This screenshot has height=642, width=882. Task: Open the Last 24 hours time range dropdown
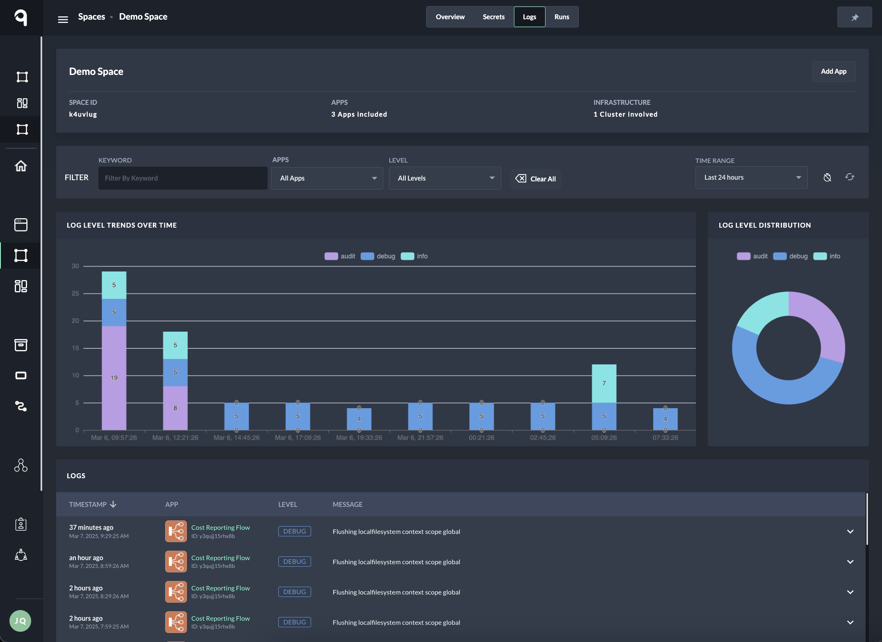pos(751,177)
